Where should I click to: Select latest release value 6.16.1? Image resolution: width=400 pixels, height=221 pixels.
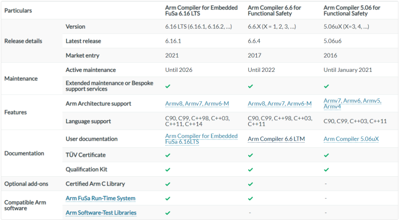coord(173,41)
